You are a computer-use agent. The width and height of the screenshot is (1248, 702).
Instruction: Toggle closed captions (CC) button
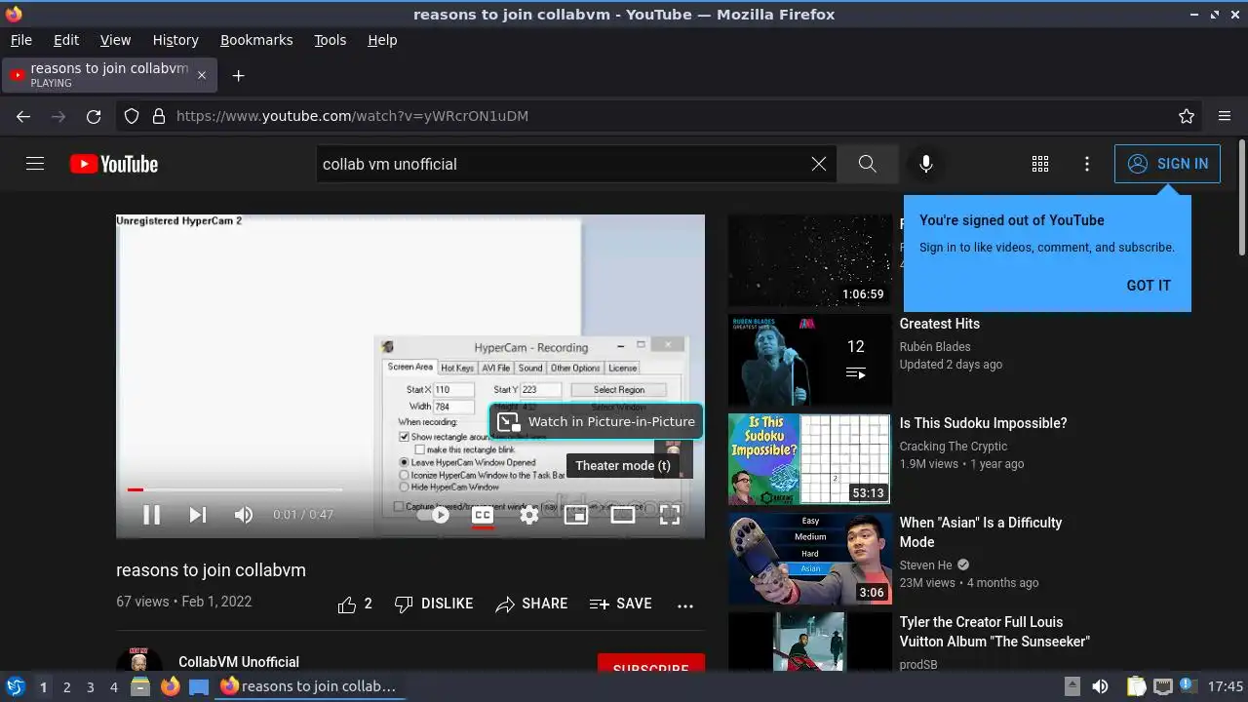483,515
